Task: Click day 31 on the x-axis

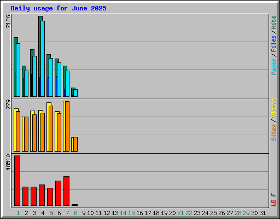Action: (x=262, y=213)
